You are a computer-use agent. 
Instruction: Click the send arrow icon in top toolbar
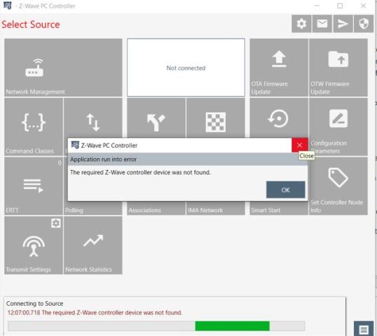343,24
